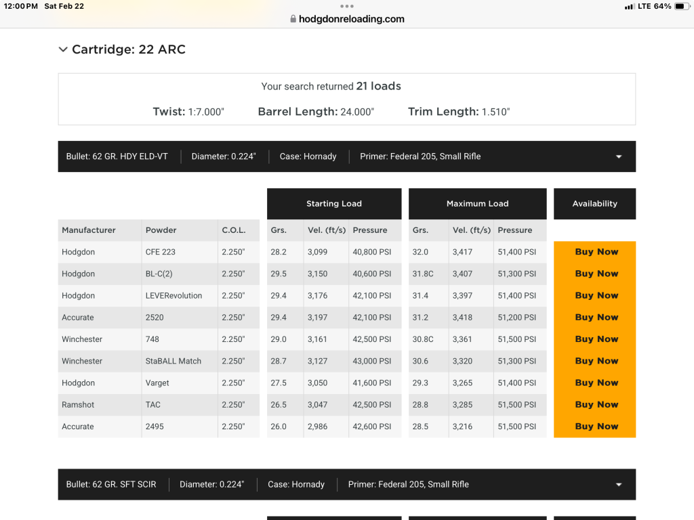This screenshot has width=694, height=520.
Task: Tap the cellular signal bars icon
Action: 629,6
